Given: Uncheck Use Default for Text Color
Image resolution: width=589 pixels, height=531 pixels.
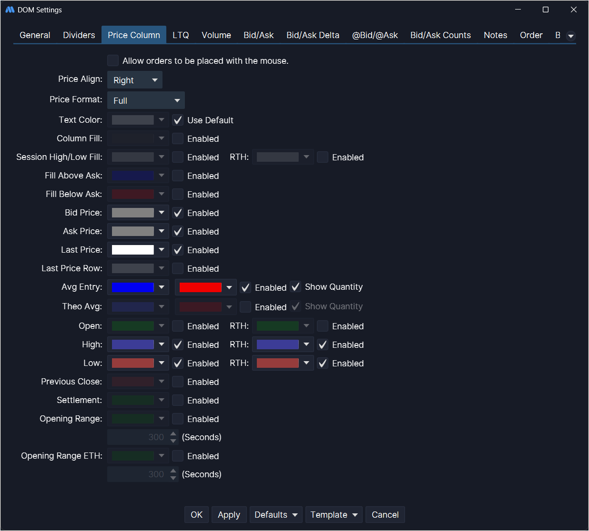Looking at the screenshot, I should click(x=178, y=120).
